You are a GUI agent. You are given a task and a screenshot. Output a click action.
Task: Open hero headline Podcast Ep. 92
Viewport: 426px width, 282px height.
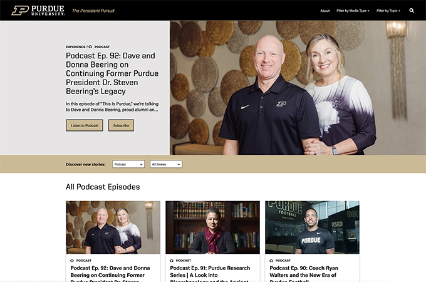[x=112, y=73]
